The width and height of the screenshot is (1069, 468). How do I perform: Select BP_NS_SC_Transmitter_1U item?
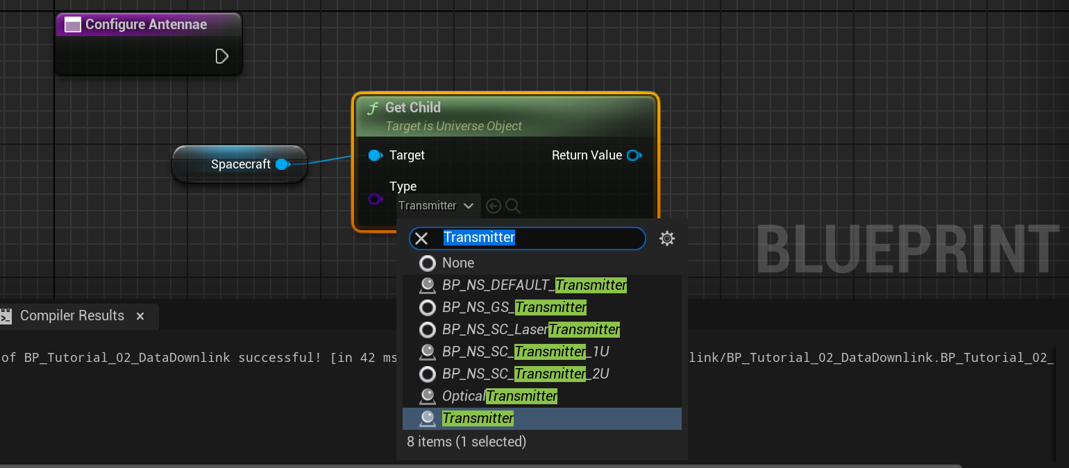click(x=525, y=352)
